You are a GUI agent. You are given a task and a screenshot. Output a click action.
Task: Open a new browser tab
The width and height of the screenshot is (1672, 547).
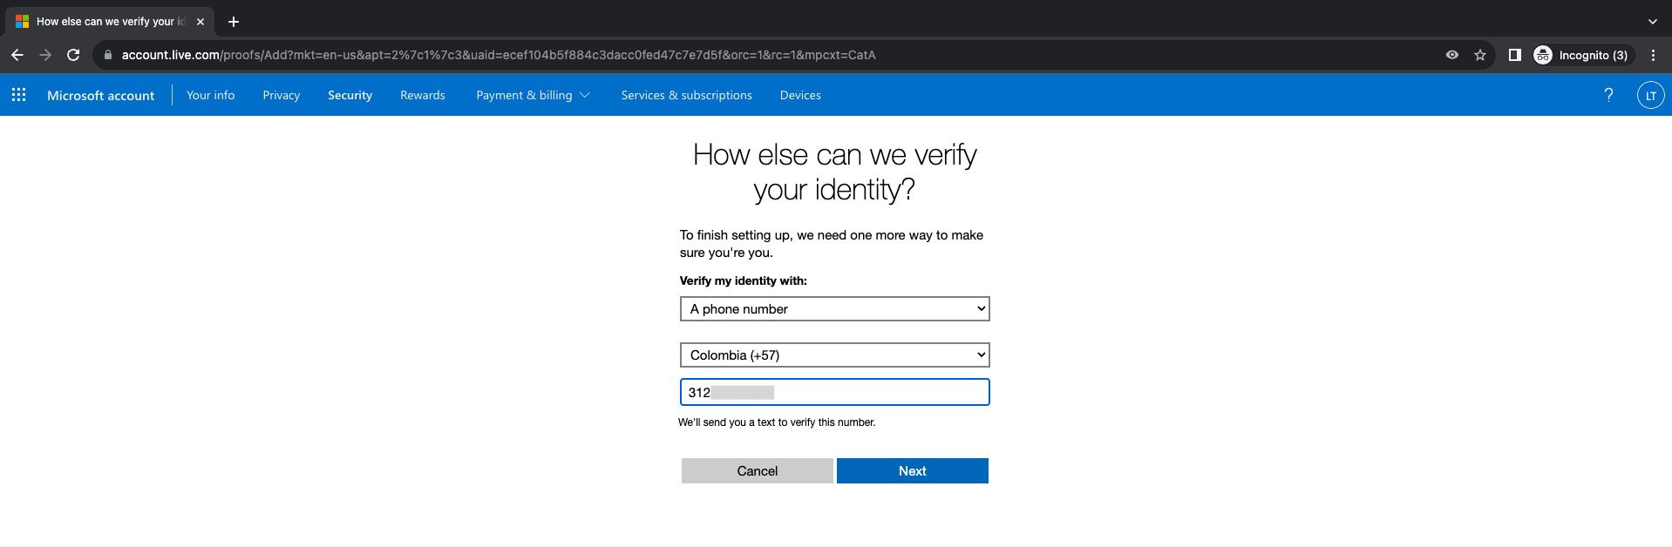(234, 22)
